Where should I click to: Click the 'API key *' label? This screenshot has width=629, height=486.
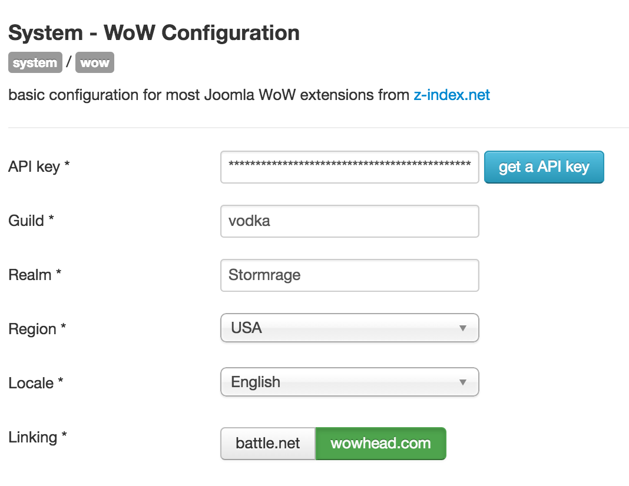pos(39,167)
